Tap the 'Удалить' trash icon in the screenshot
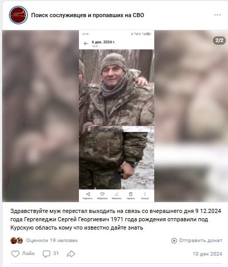The image size is (228, 267). (131, 196)
